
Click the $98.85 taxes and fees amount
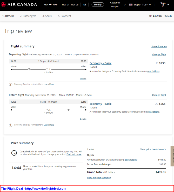(x=163, y=164)
